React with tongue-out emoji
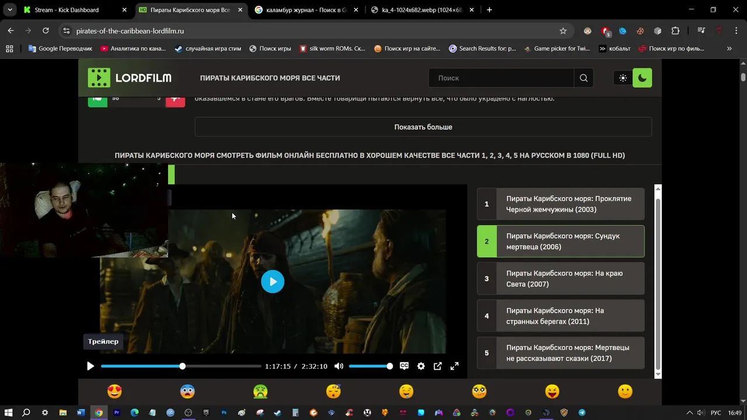Viewport: 747px width, 420px height. coord(552,391)
